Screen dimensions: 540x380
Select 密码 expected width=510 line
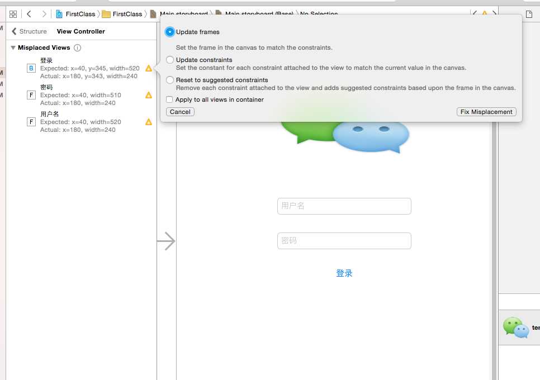click(x=80, y=95)
